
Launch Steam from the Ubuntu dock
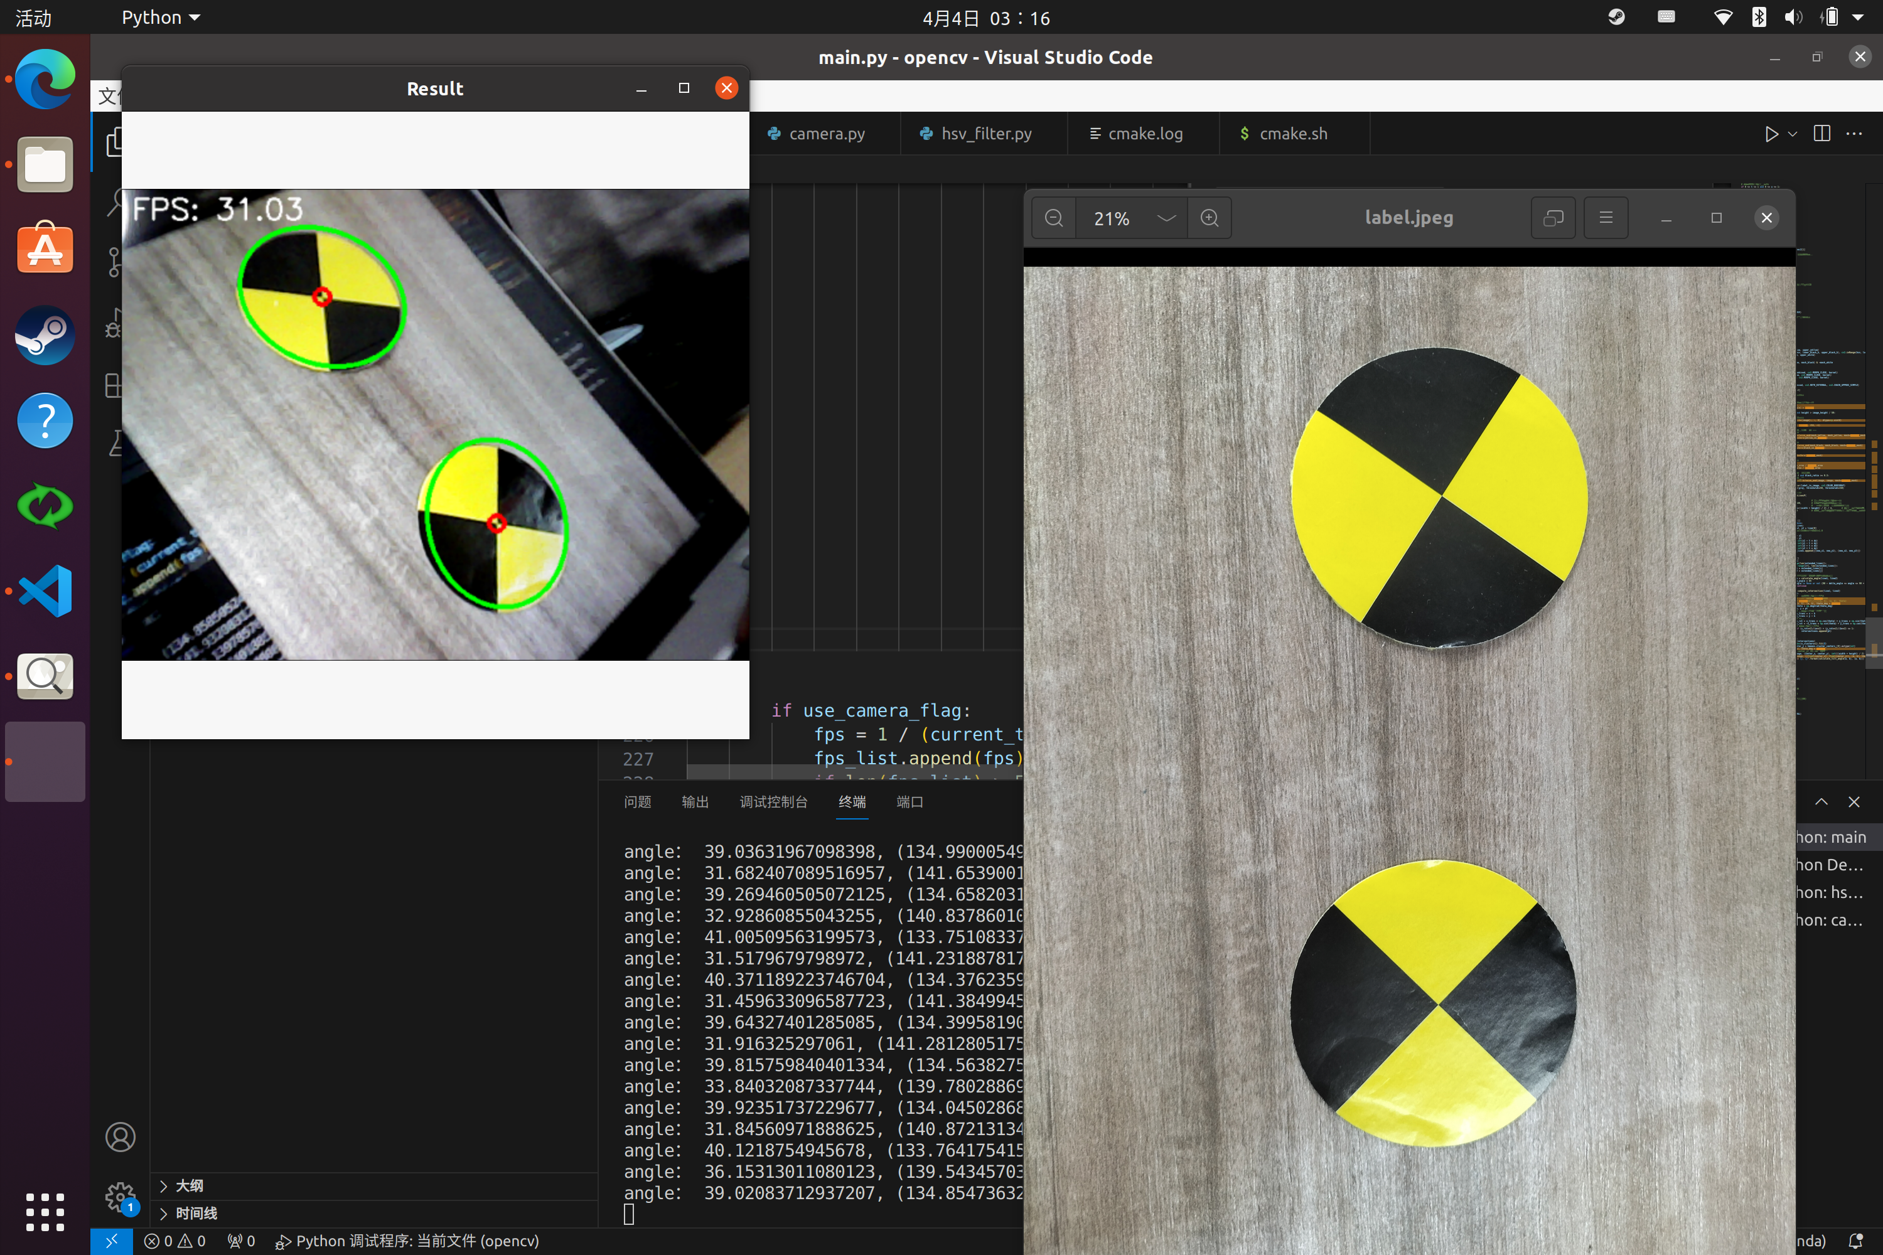pos(45,335)
